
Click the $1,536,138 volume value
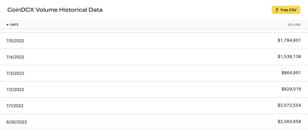289,57
